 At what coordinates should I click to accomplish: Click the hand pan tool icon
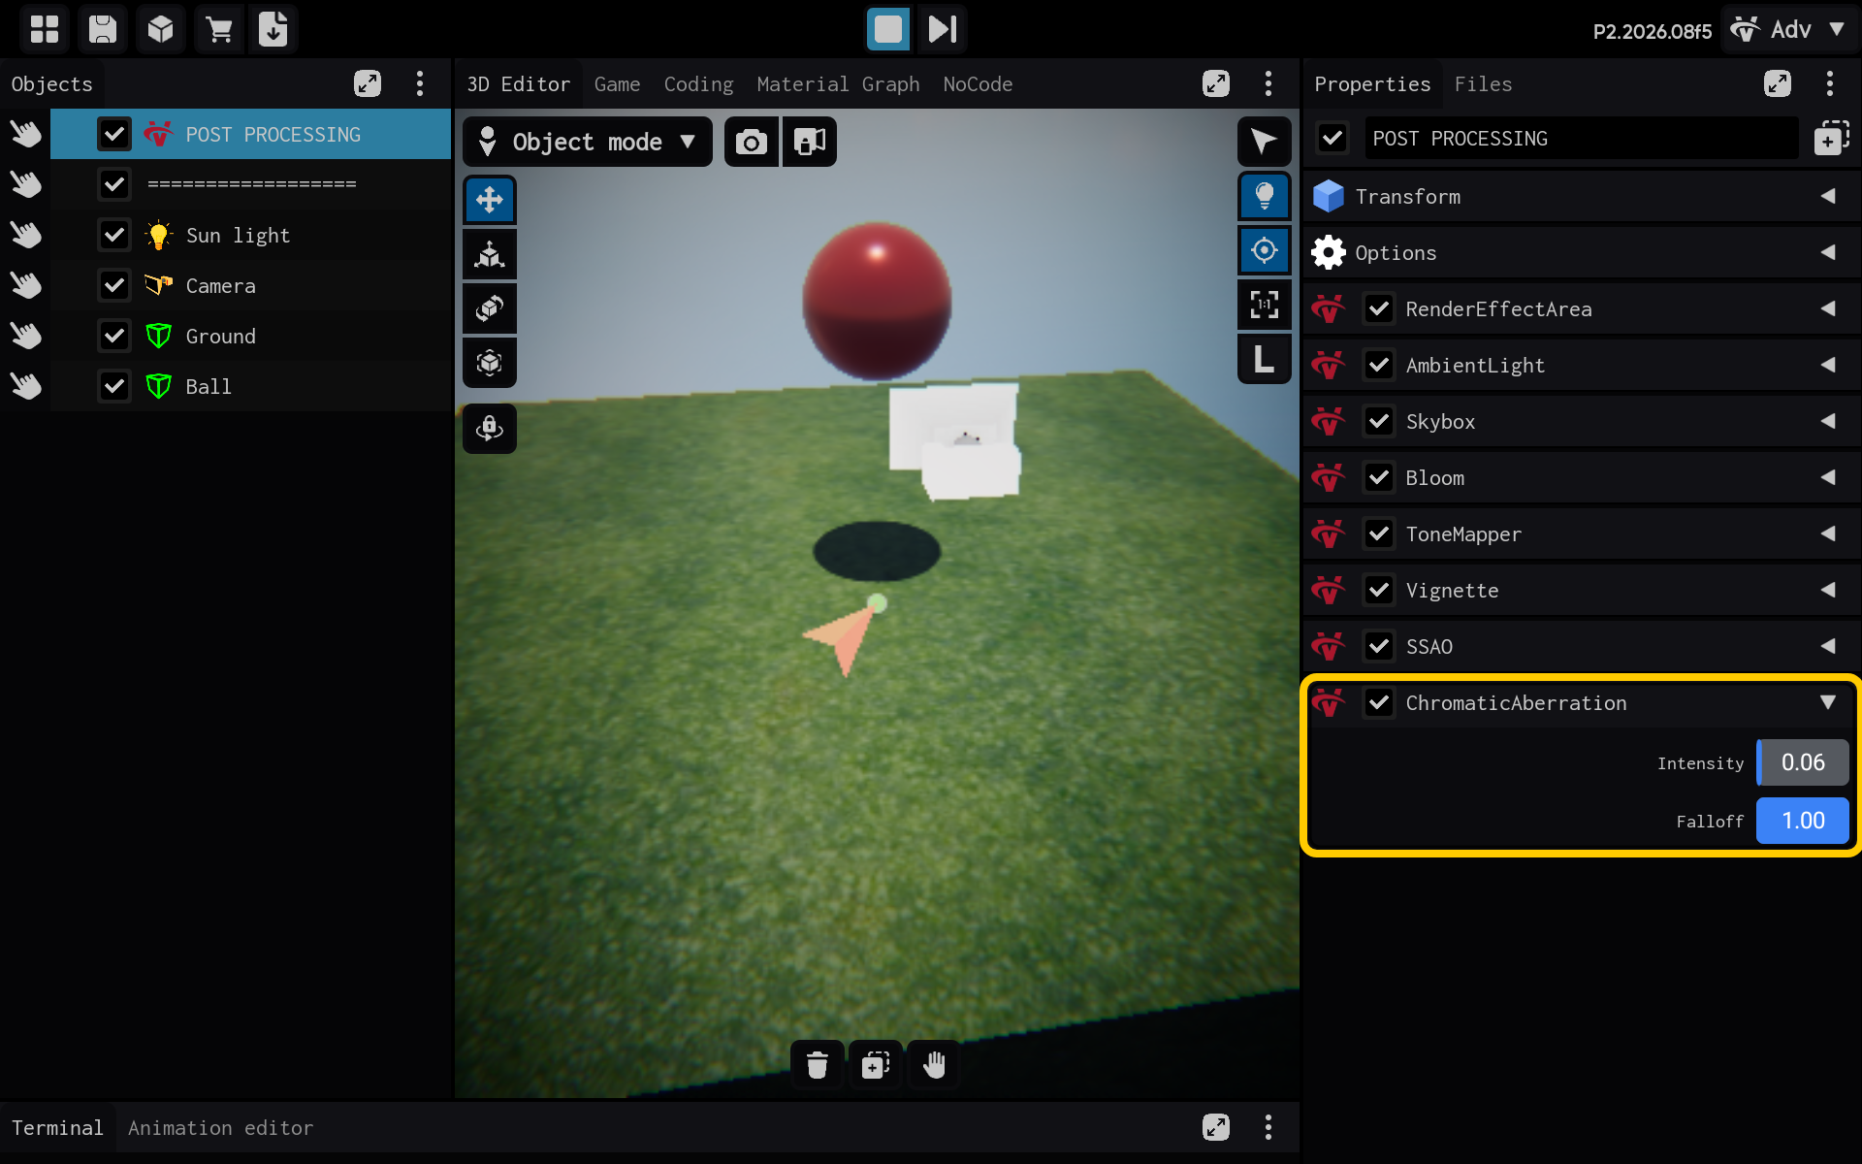934,1065
